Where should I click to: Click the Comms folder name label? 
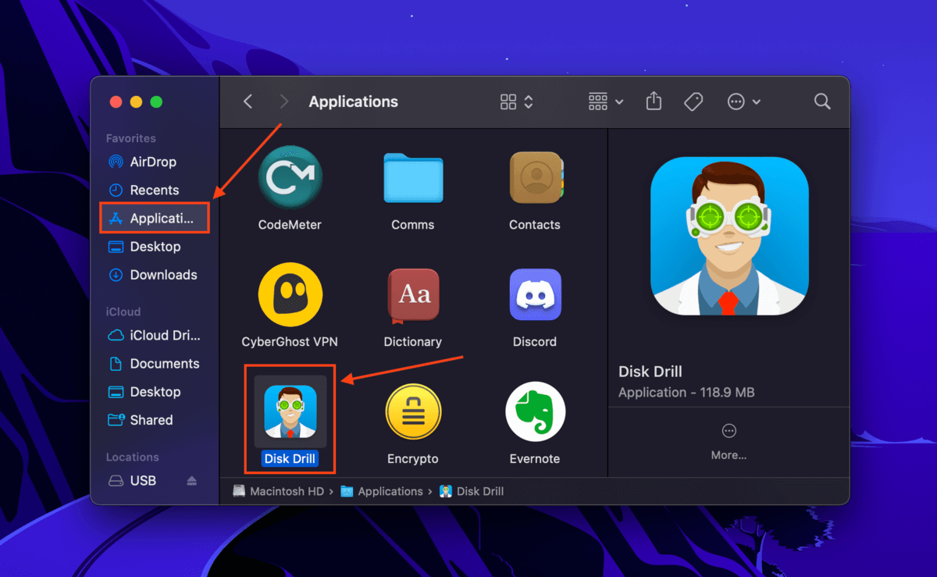click(x=413, y=224)
